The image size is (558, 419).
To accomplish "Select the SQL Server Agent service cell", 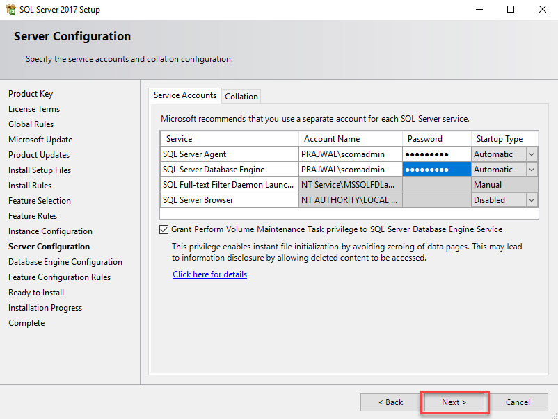I will (230, 154).
